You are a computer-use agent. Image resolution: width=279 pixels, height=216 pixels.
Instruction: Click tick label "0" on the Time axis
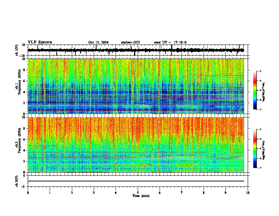pyautogui.click(x=28, y=193)
